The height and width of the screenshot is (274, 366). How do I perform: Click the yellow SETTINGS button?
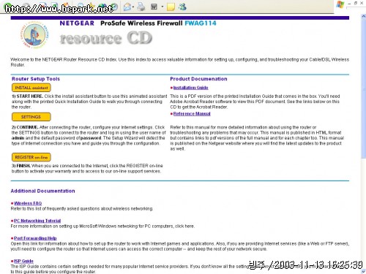(x=31, y=117)
